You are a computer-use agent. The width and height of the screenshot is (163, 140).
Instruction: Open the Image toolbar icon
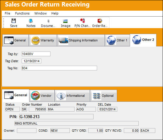pos(65,21)
